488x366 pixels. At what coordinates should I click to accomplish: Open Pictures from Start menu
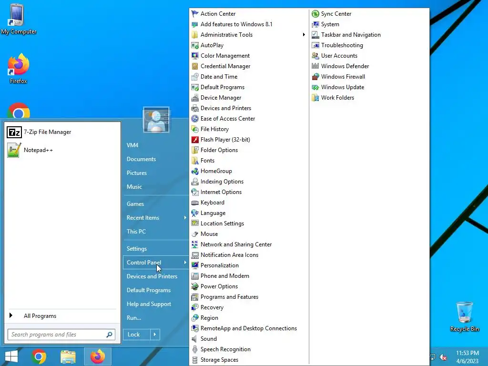click(137, 173)
